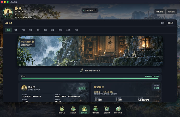Click the 韩立的洞府 title label on banner
The image size is (180, 117).
[28, 42]
